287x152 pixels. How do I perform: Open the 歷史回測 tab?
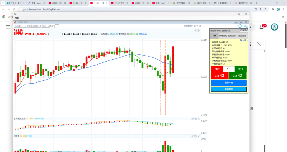[x=242, y=36]
